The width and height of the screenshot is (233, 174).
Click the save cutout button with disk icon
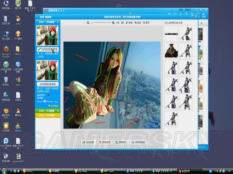click(x=138, y=142)
